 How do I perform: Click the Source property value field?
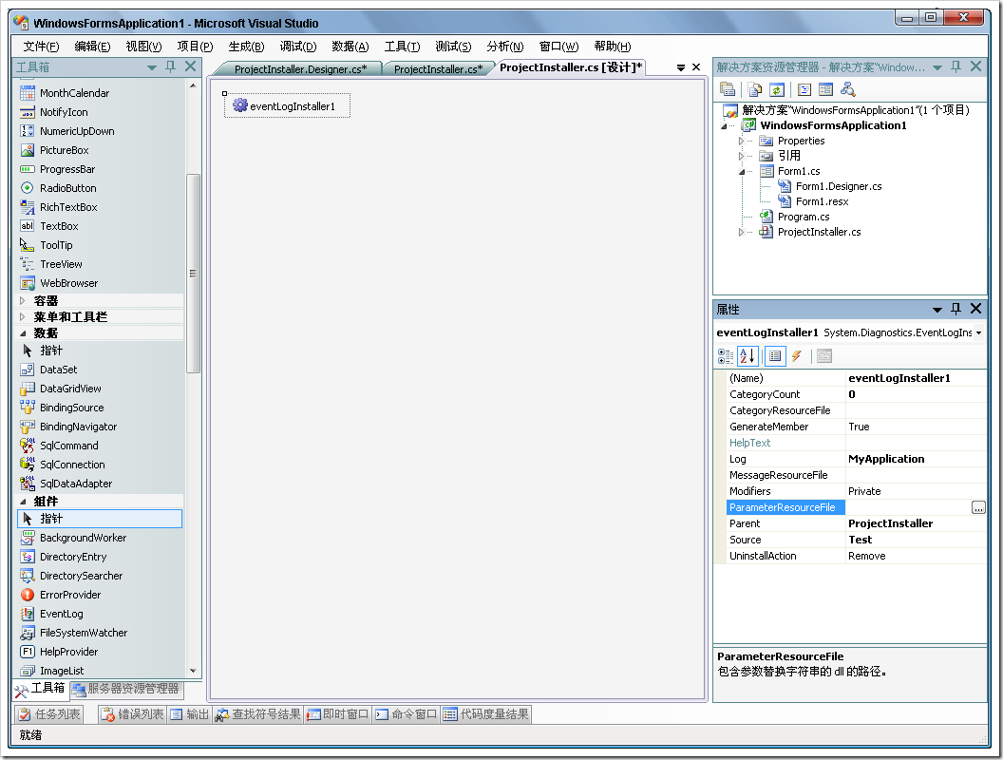[916, 540]
